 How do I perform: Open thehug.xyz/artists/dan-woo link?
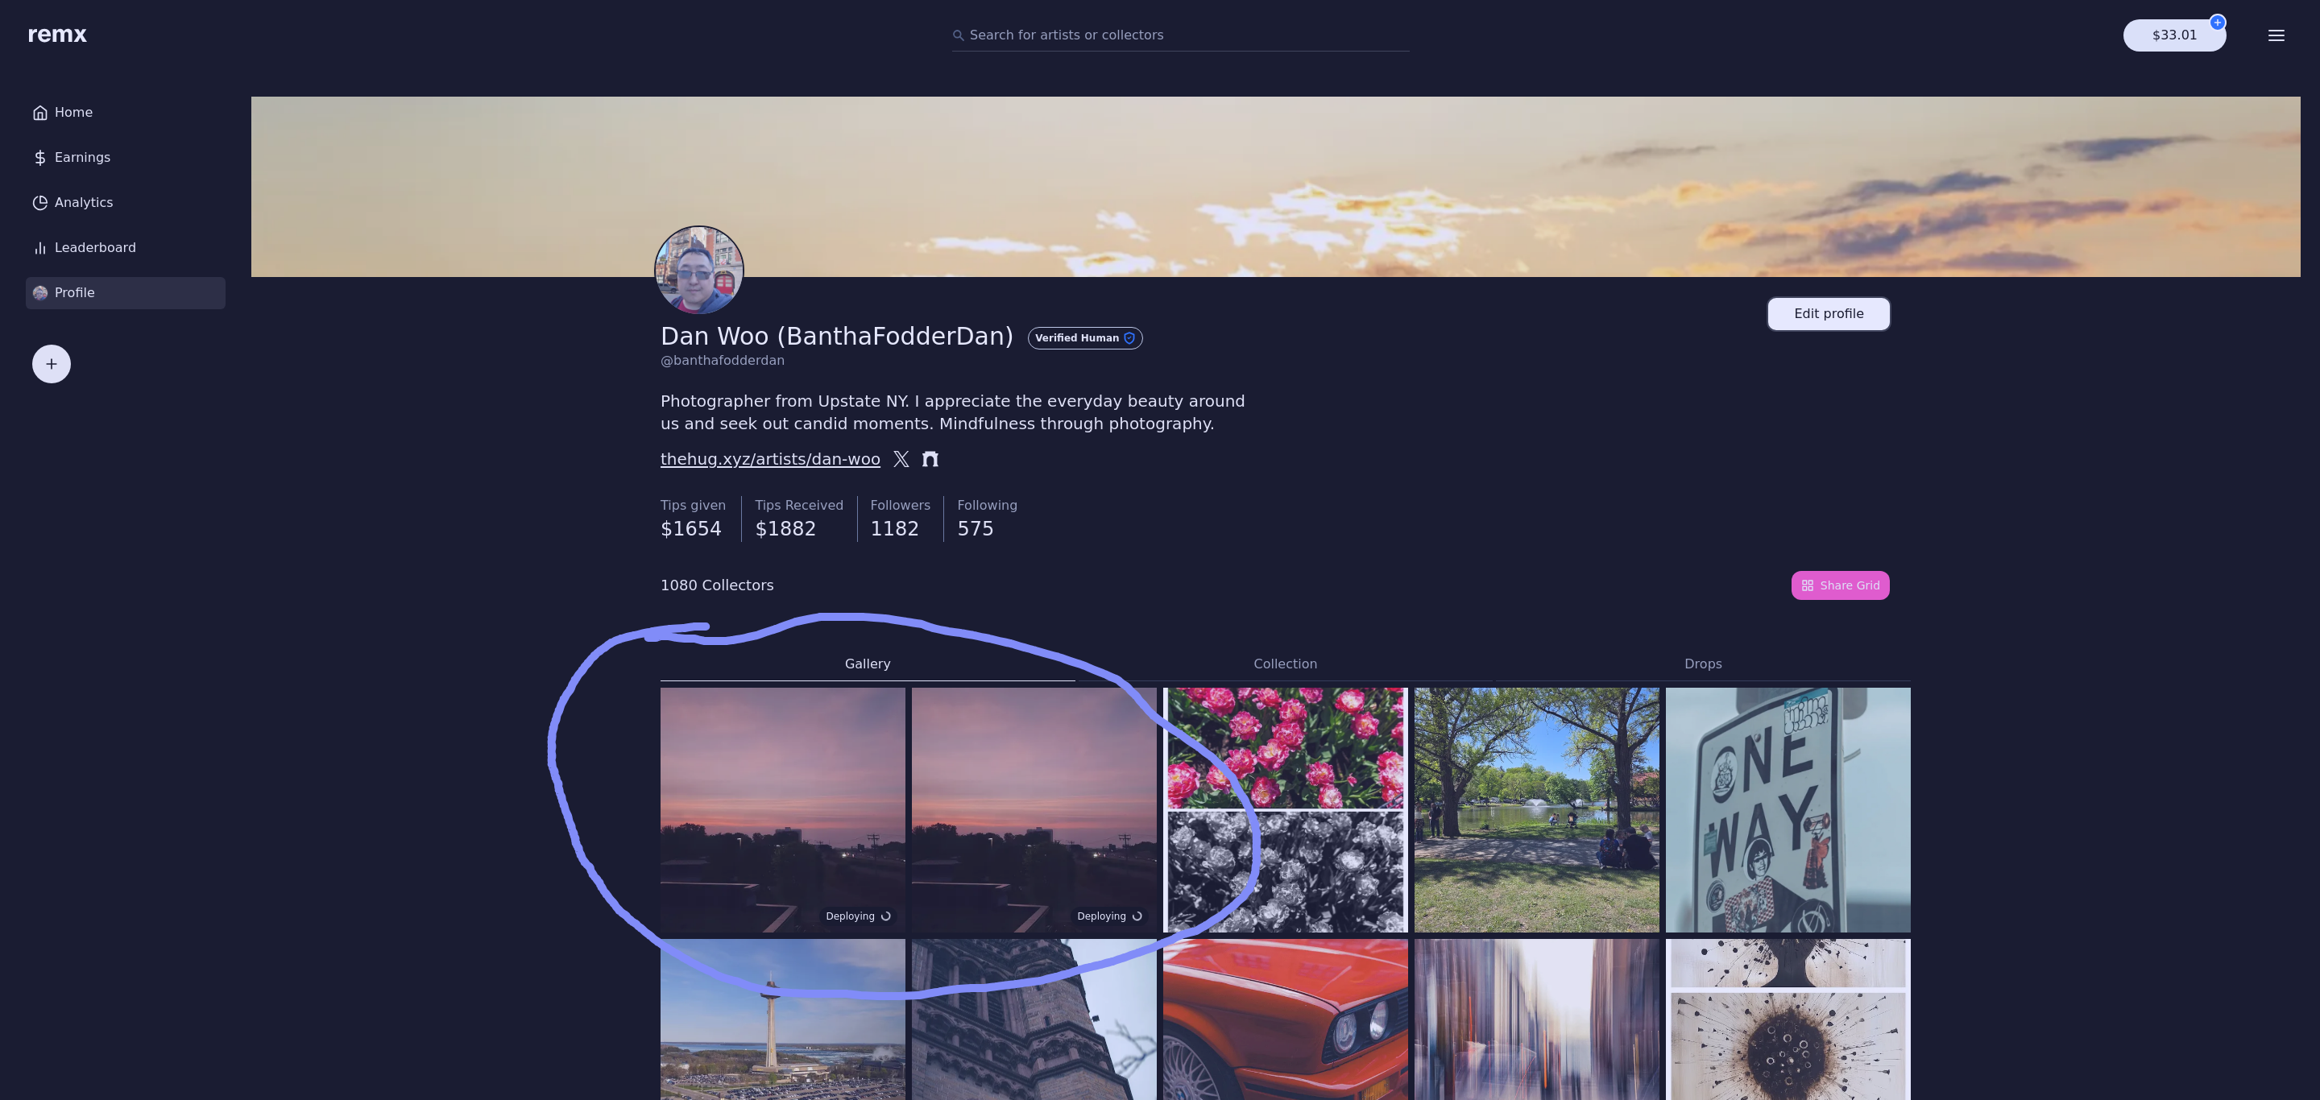(x=770, y=459)
